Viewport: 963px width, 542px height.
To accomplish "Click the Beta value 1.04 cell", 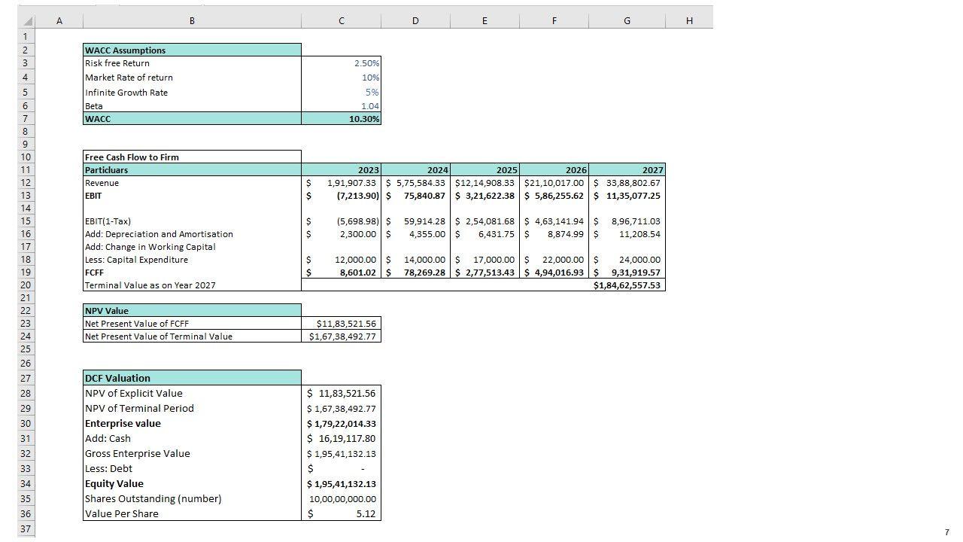I will [x=342, y=106].
